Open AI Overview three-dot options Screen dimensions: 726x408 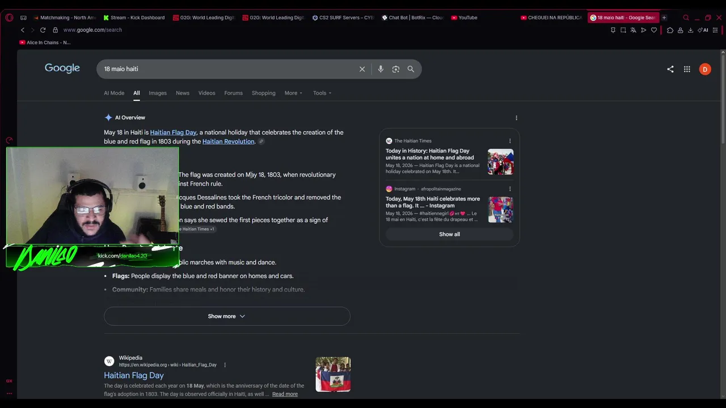[516, 118]
